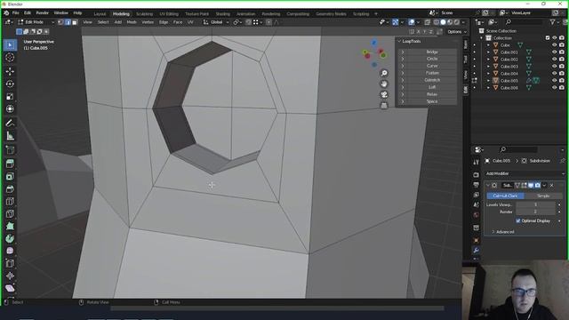Viewport: 569px width, 320px height.
Task: Open the Edit Mode dropdown
Action: click(36, 22)
